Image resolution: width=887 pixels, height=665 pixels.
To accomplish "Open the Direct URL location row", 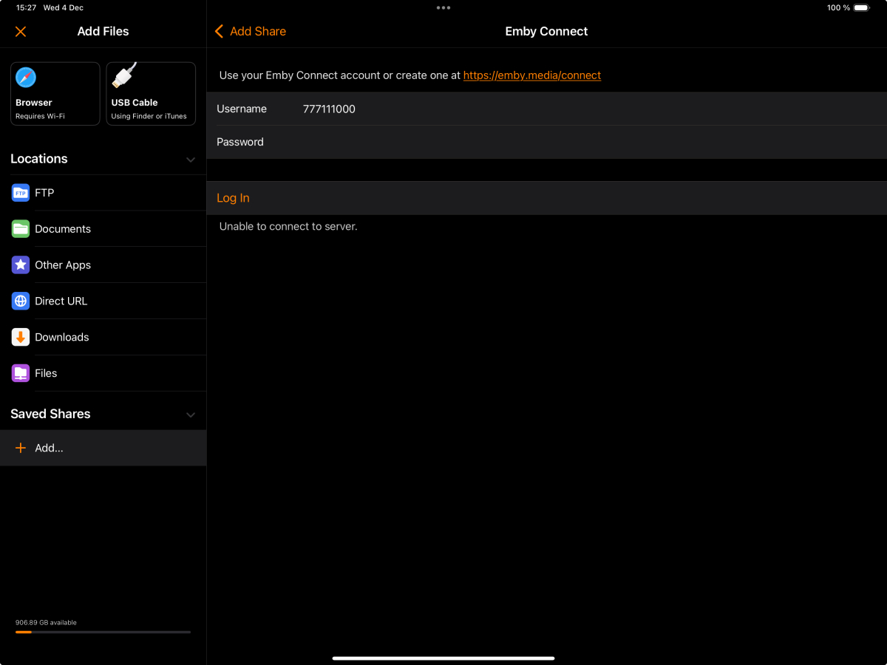I will [103, 301].
